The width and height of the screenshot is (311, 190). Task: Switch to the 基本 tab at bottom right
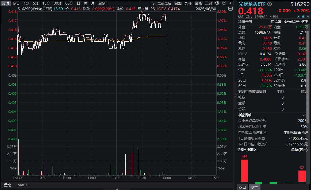click(254, 187)
